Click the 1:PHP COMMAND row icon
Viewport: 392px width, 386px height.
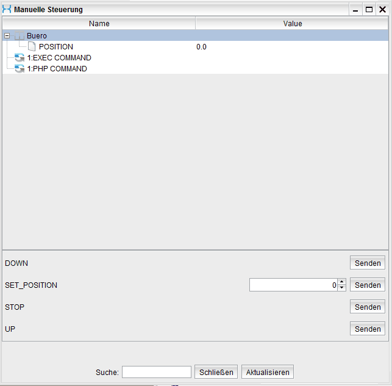(x=20, y=69)
